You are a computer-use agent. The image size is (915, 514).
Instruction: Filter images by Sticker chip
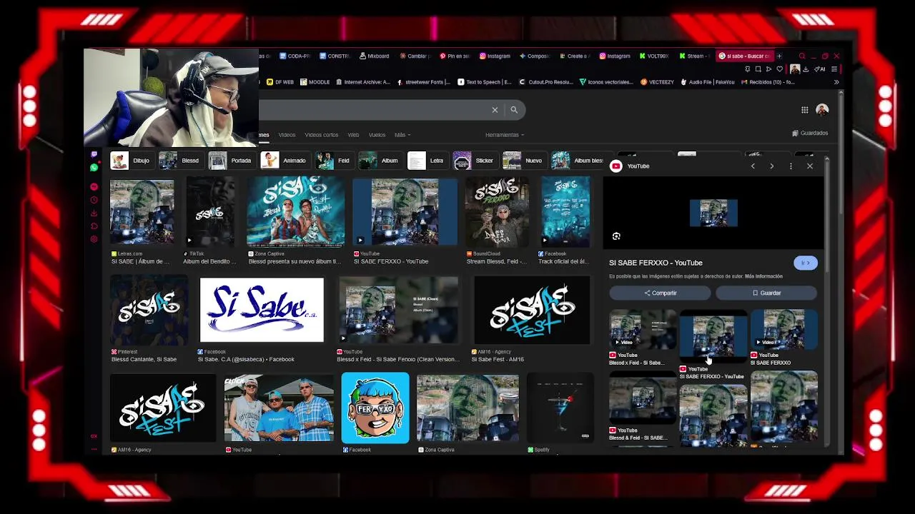pyautogui.click(x=475, y=161)
